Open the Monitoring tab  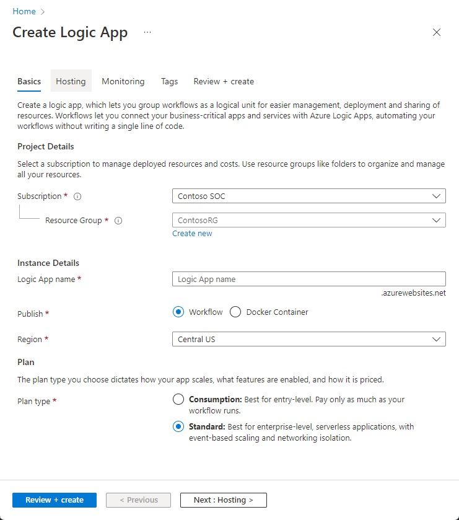(x=123, y=81)
